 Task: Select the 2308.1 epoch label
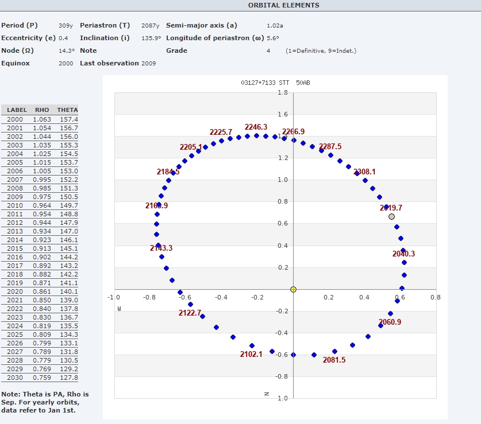coord(364,172)
